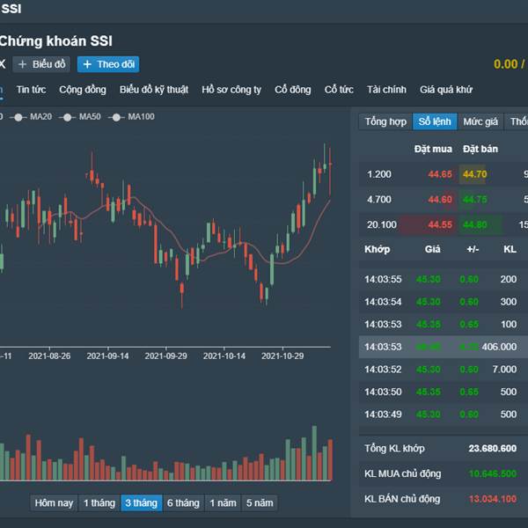
Task: Select Hôm nay time range
Action: tap(54, 503)
